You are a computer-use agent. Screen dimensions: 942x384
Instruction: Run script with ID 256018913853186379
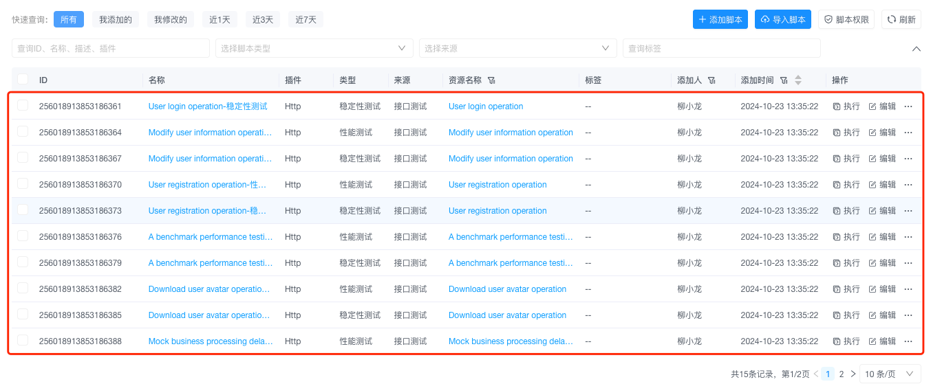pos(846,263)
